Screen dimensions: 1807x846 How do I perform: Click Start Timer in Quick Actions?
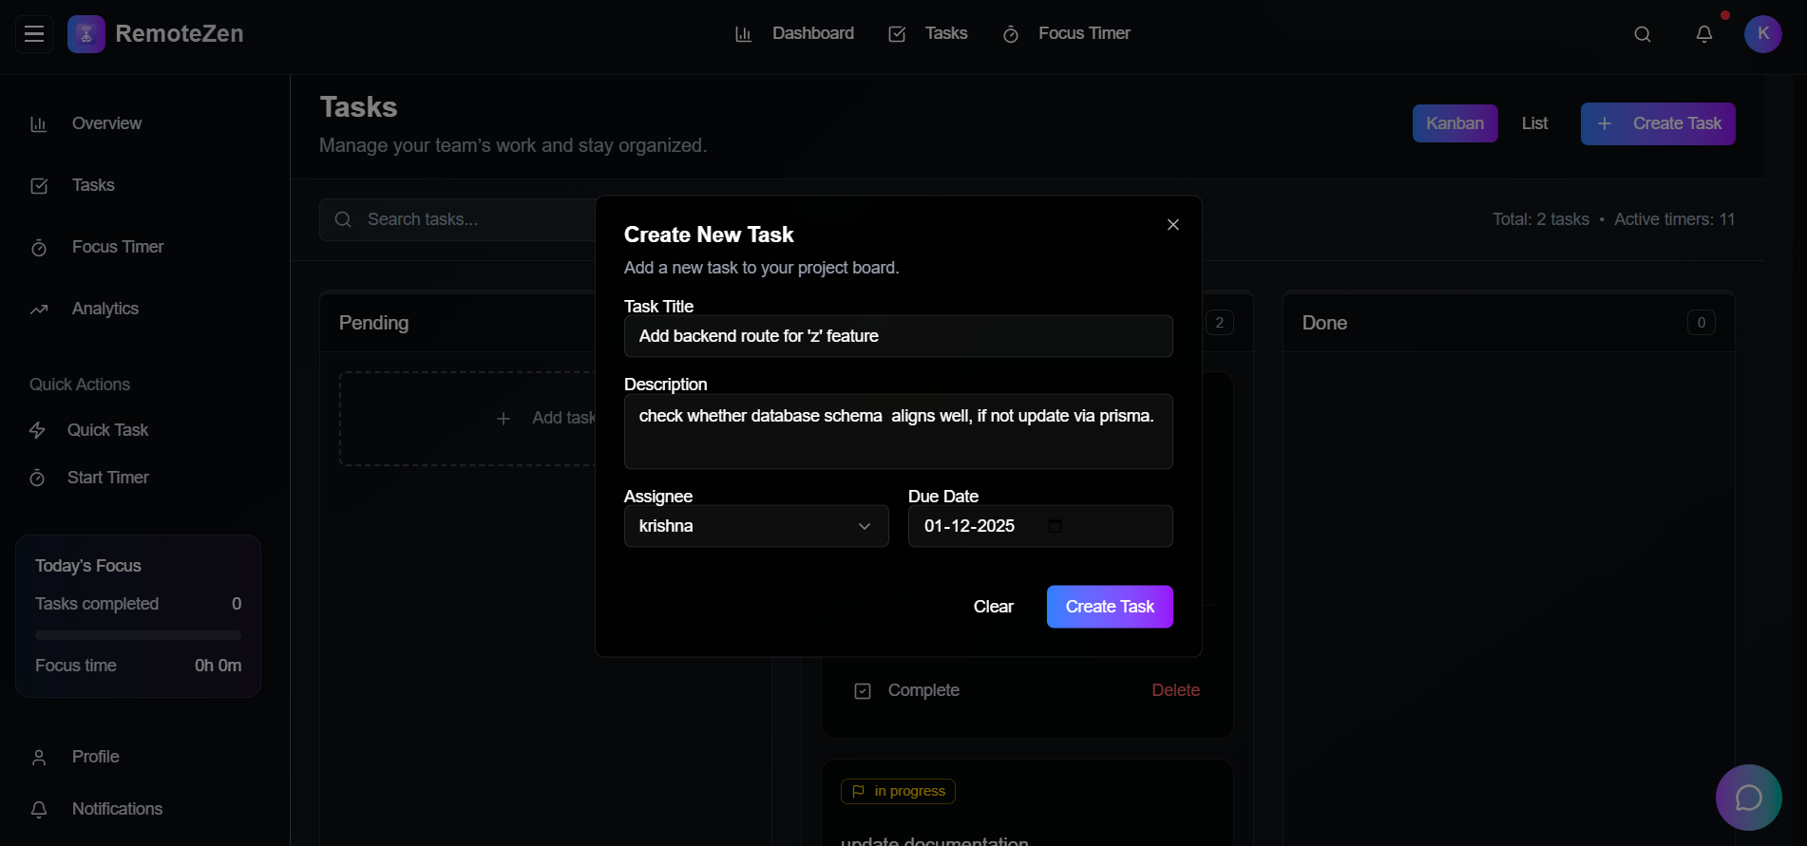(108, 478)
